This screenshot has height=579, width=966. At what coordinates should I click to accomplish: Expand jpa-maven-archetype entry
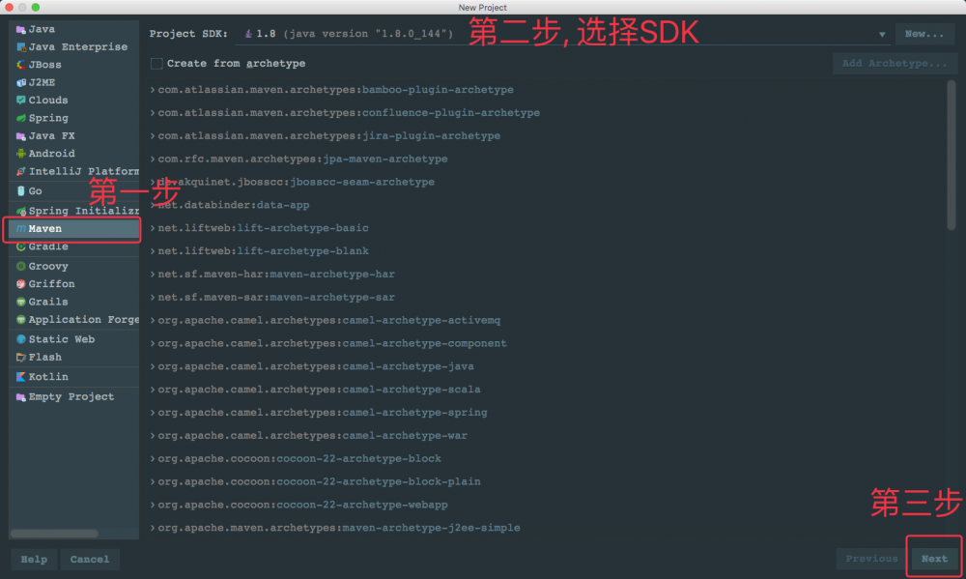coord(153,159)
